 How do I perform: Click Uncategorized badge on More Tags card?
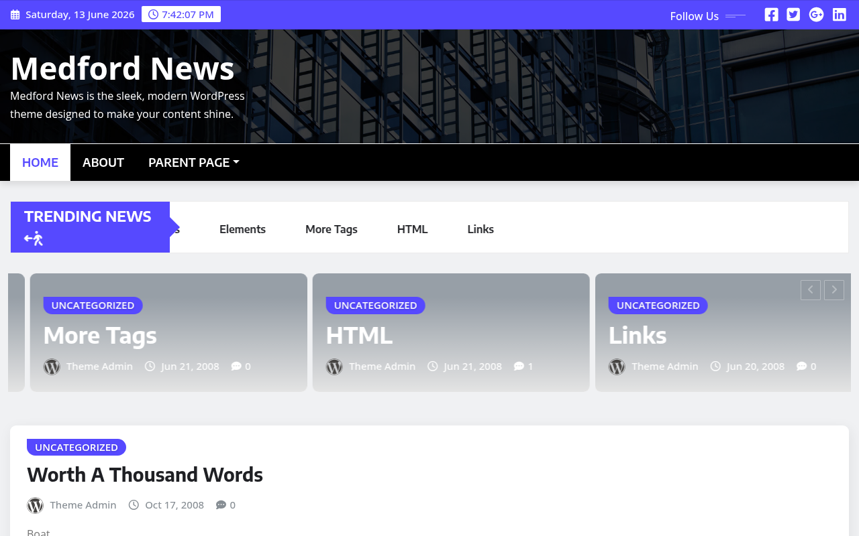pos(93,306)
